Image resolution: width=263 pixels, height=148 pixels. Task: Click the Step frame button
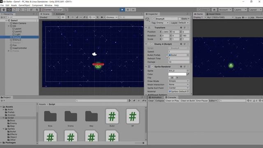[x=133, y=10]
